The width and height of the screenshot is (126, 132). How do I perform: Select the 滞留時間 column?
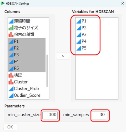pos(27,21)
